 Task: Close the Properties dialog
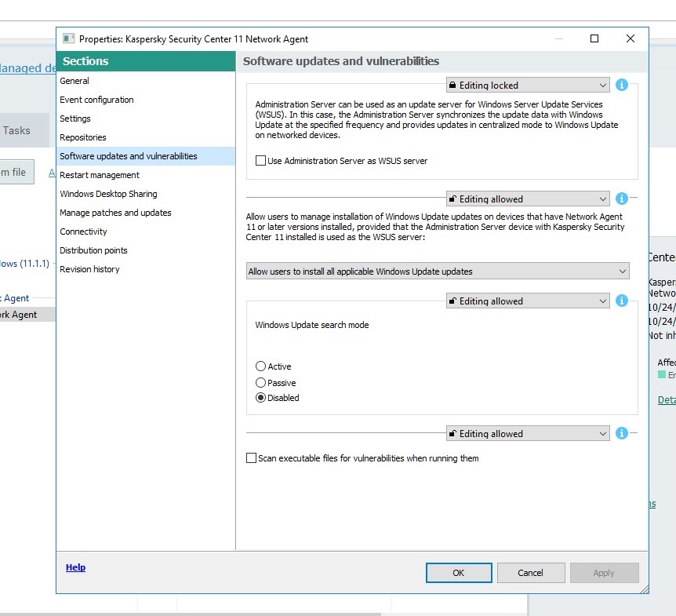point(631,38)
